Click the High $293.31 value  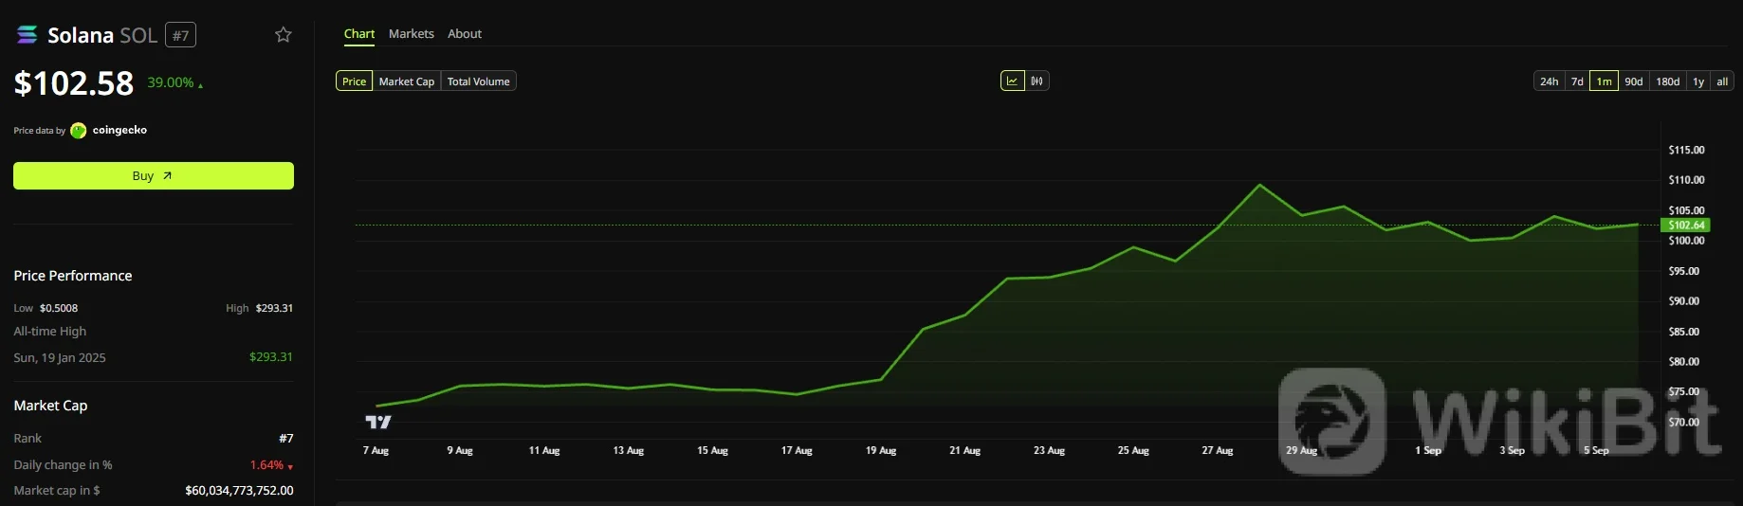274,309
